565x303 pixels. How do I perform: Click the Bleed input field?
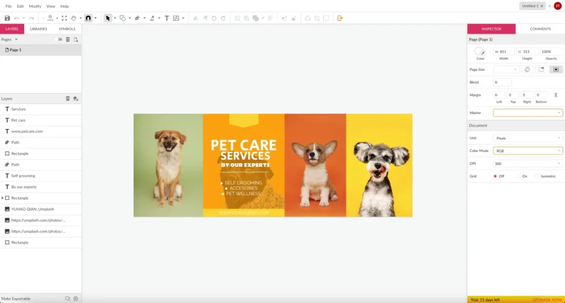502,82
